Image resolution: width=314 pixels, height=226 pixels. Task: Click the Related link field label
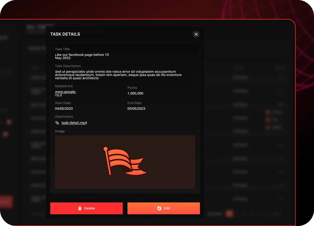click(64, 86)
